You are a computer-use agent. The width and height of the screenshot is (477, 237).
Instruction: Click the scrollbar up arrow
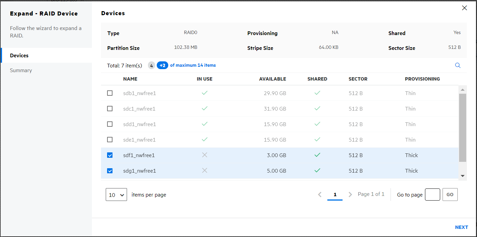462,90
